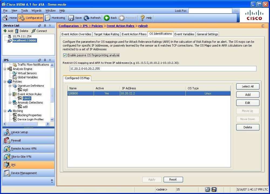The width and height of the screenshot is (270, 194).
Task: Click Add to create OS map
Action: (248, 95)
